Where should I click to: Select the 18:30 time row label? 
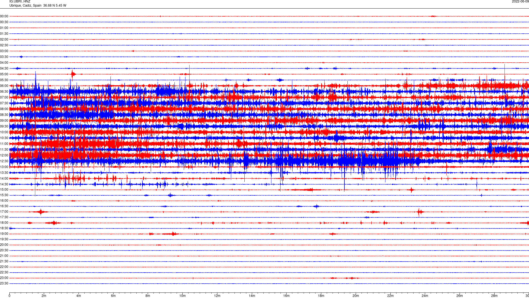click(x=4, y=228)
